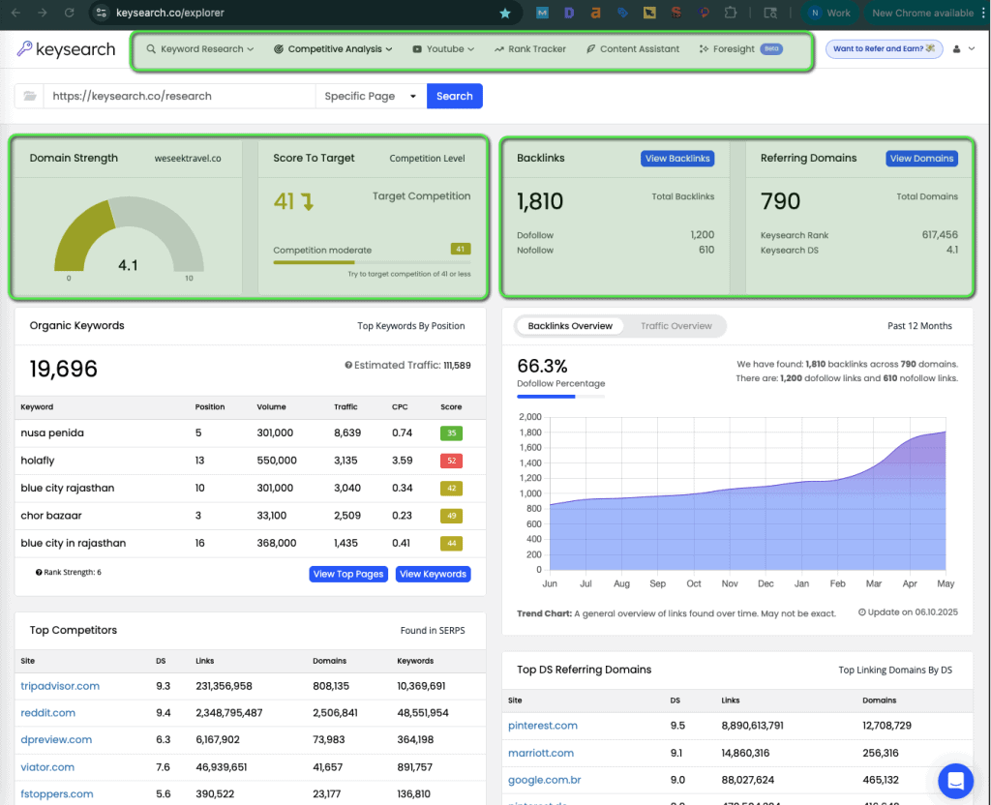991x805 pixels.
Task: Open the tripadvisor.com competitor link
Action: [59, 685]
